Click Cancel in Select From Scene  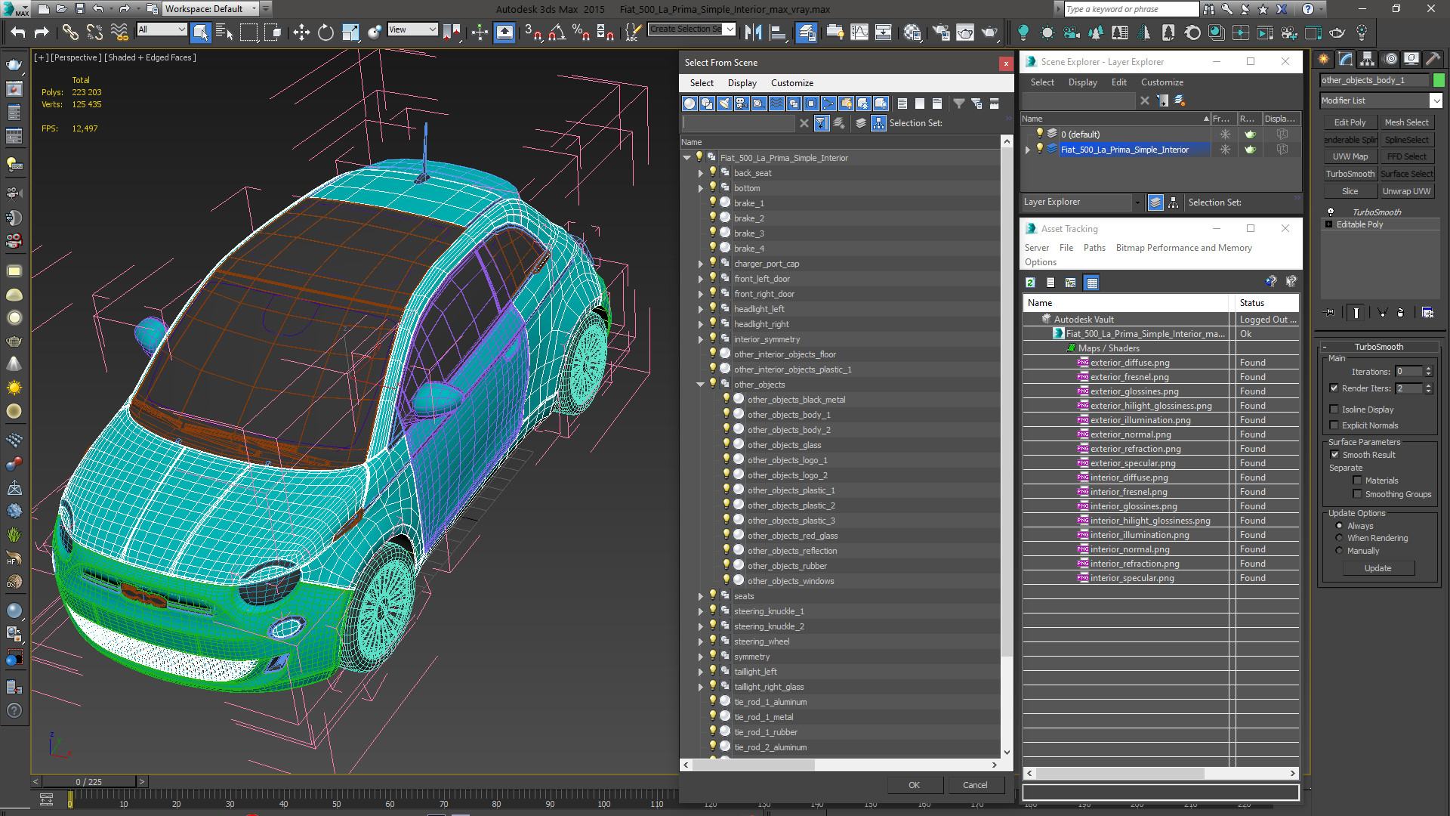click(975, 785)
